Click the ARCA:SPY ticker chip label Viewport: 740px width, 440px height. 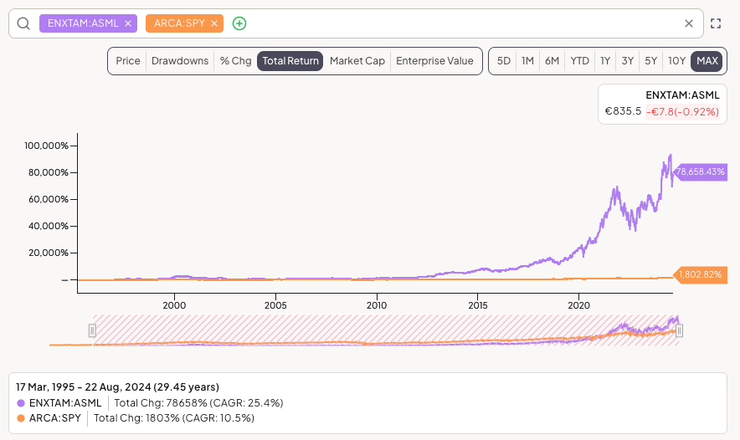click(x=179, y=23)
